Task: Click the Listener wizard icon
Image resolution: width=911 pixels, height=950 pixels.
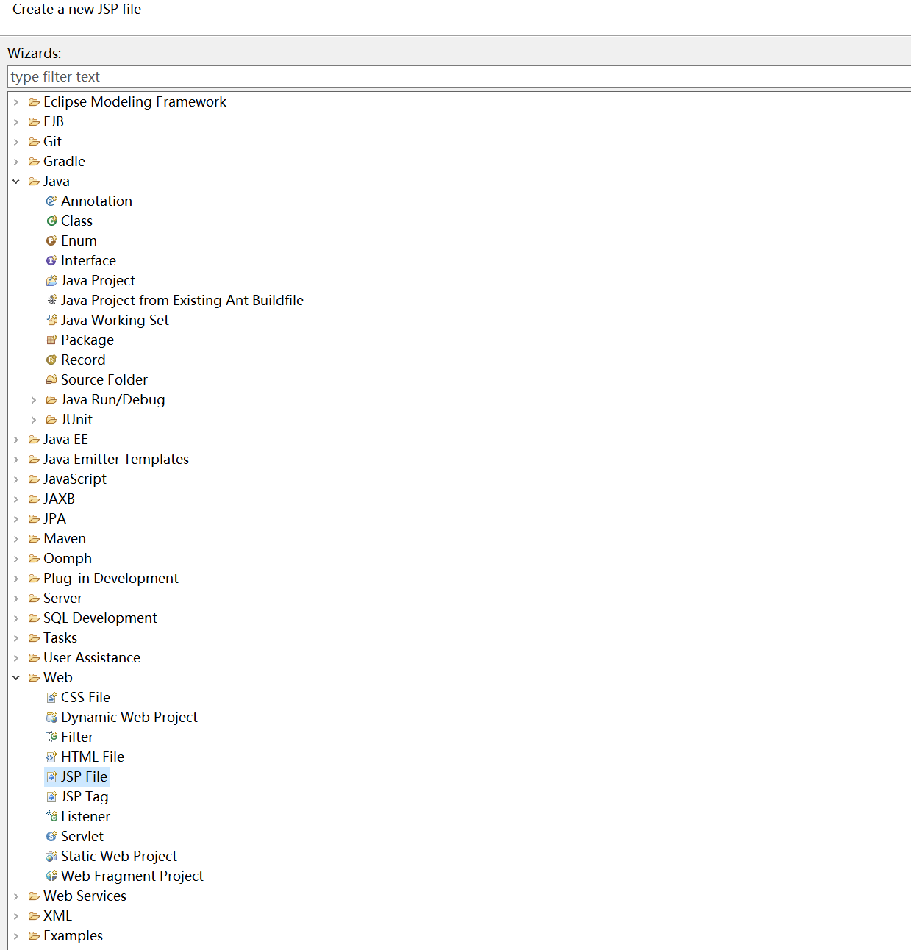Action: (51, 816)
